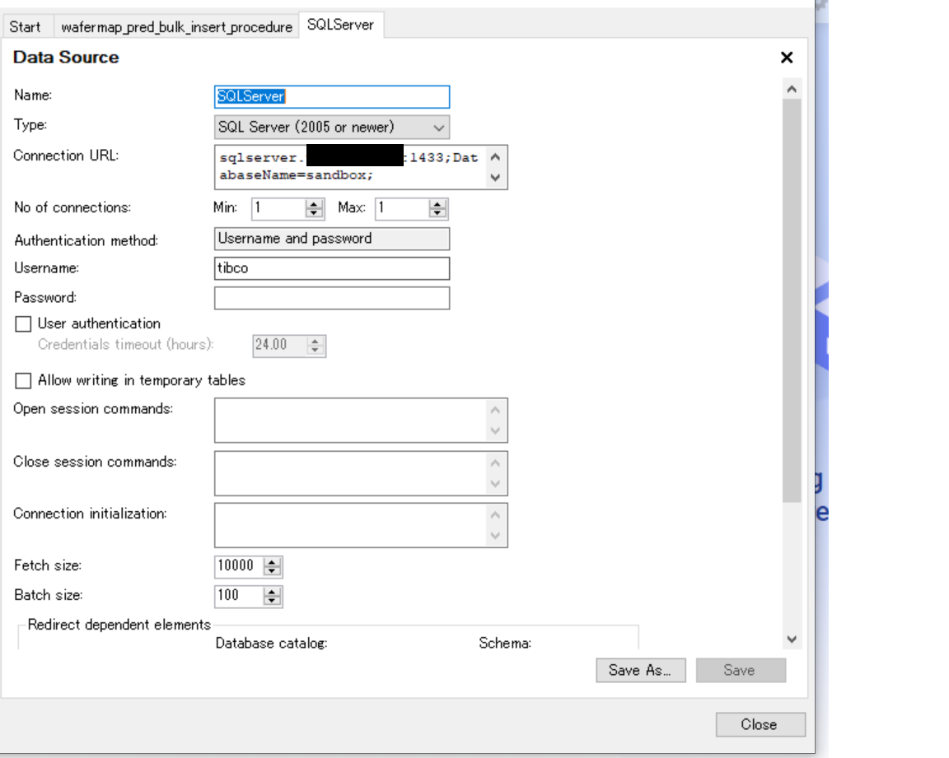Increase Batch size with up arrow
This screenshot has width=949, height=758.
pyautogui.click(x=272, y=592)
